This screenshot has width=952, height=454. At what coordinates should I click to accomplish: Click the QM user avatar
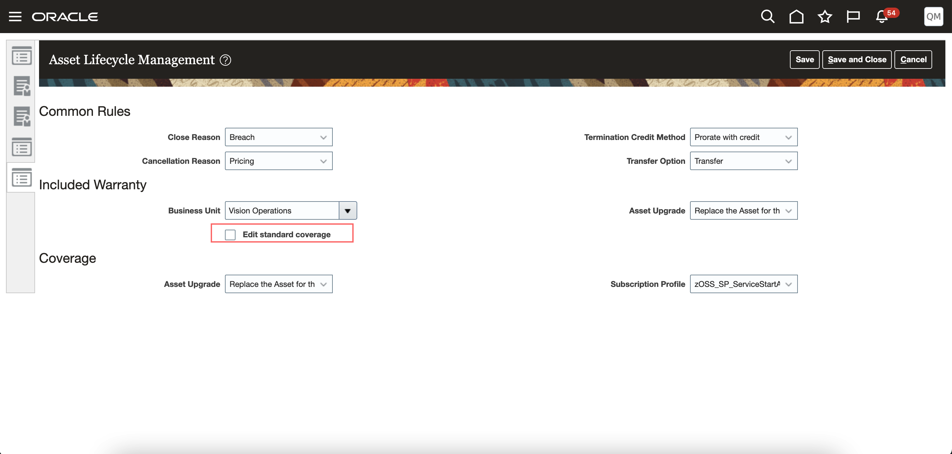coord(933,17)
